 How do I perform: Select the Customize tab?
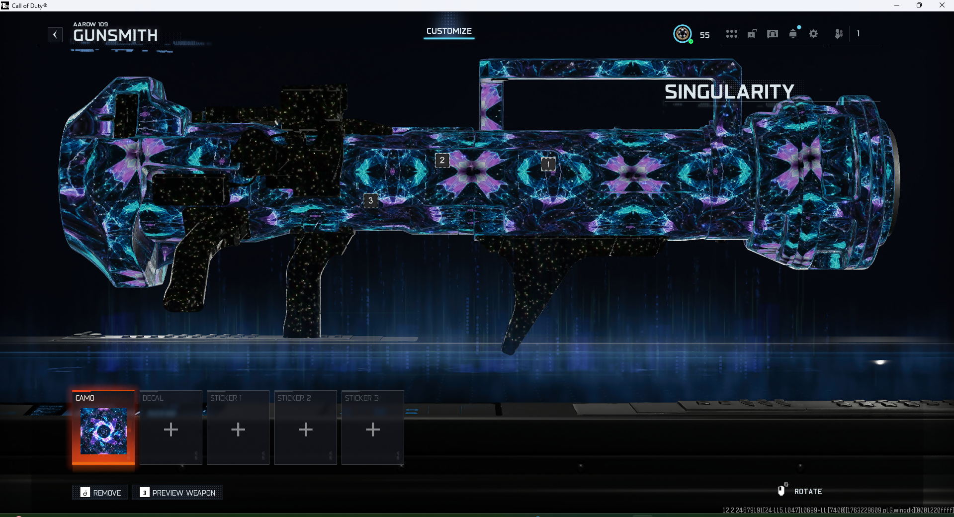[449, 31]
